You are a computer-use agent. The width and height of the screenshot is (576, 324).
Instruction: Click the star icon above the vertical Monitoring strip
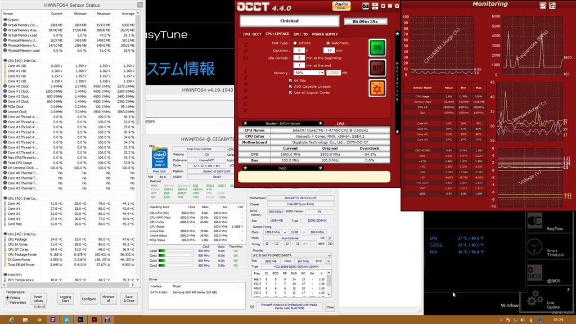[397, 34]
